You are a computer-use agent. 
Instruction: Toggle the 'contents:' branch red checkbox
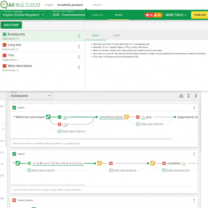point(164,163)
